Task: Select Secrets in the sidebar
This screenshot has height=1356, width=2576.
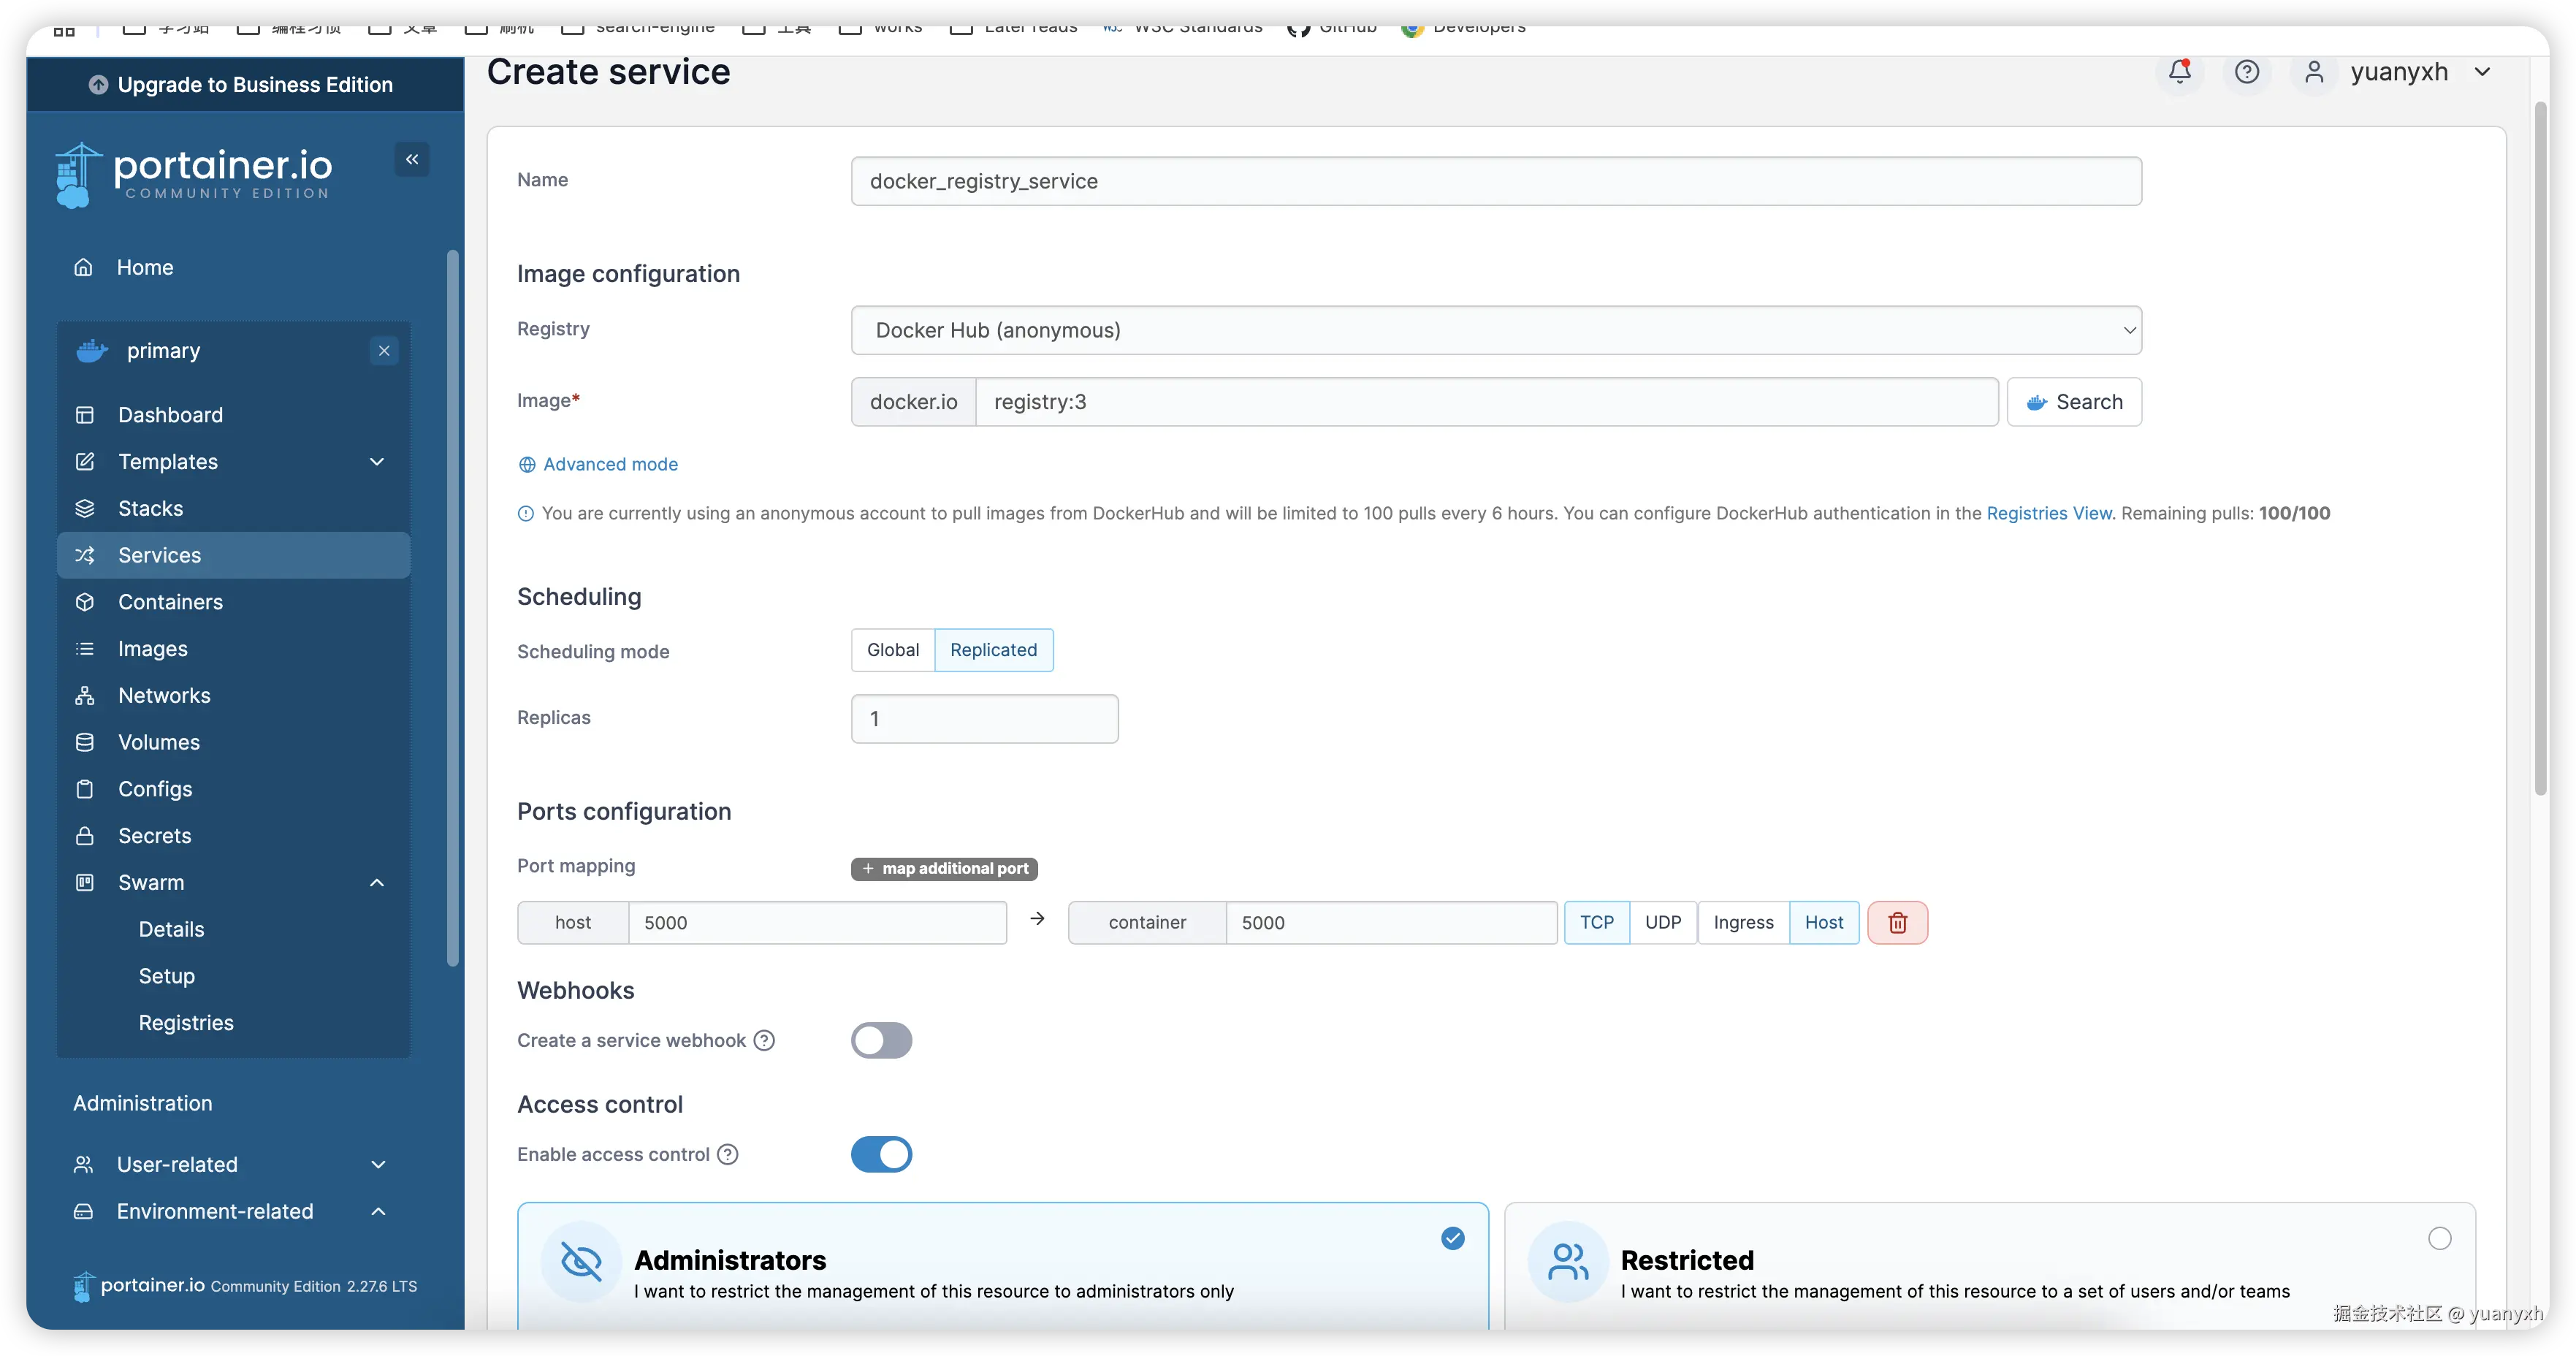Action: coord(154,835)
